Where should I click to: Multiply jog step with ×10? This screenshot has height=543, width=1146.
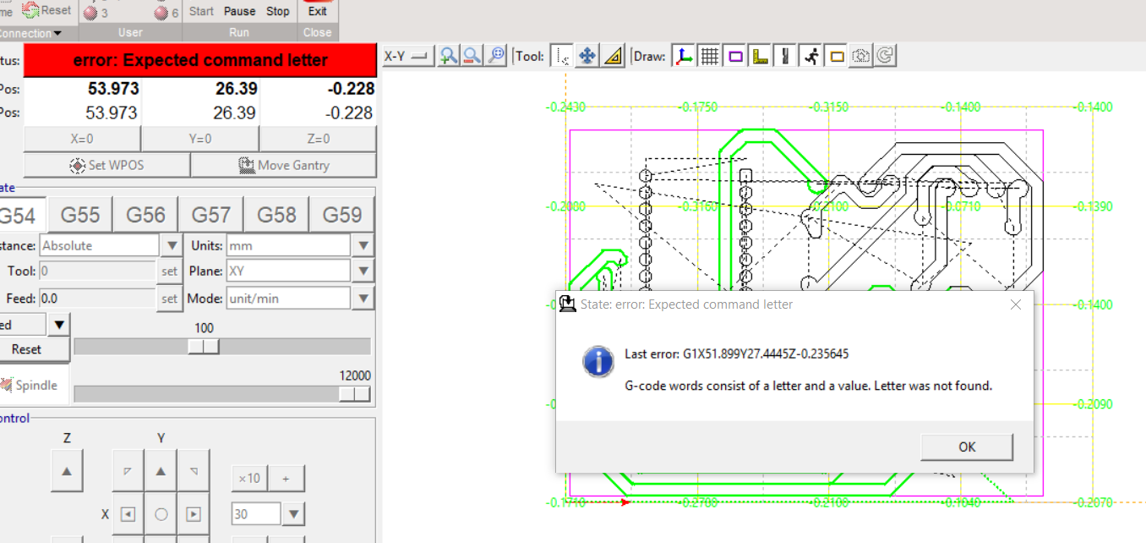(248, 479)
